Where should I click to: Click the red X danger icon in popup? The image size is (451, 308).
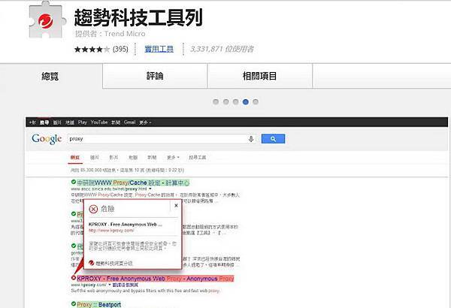[x=93, y=209]
